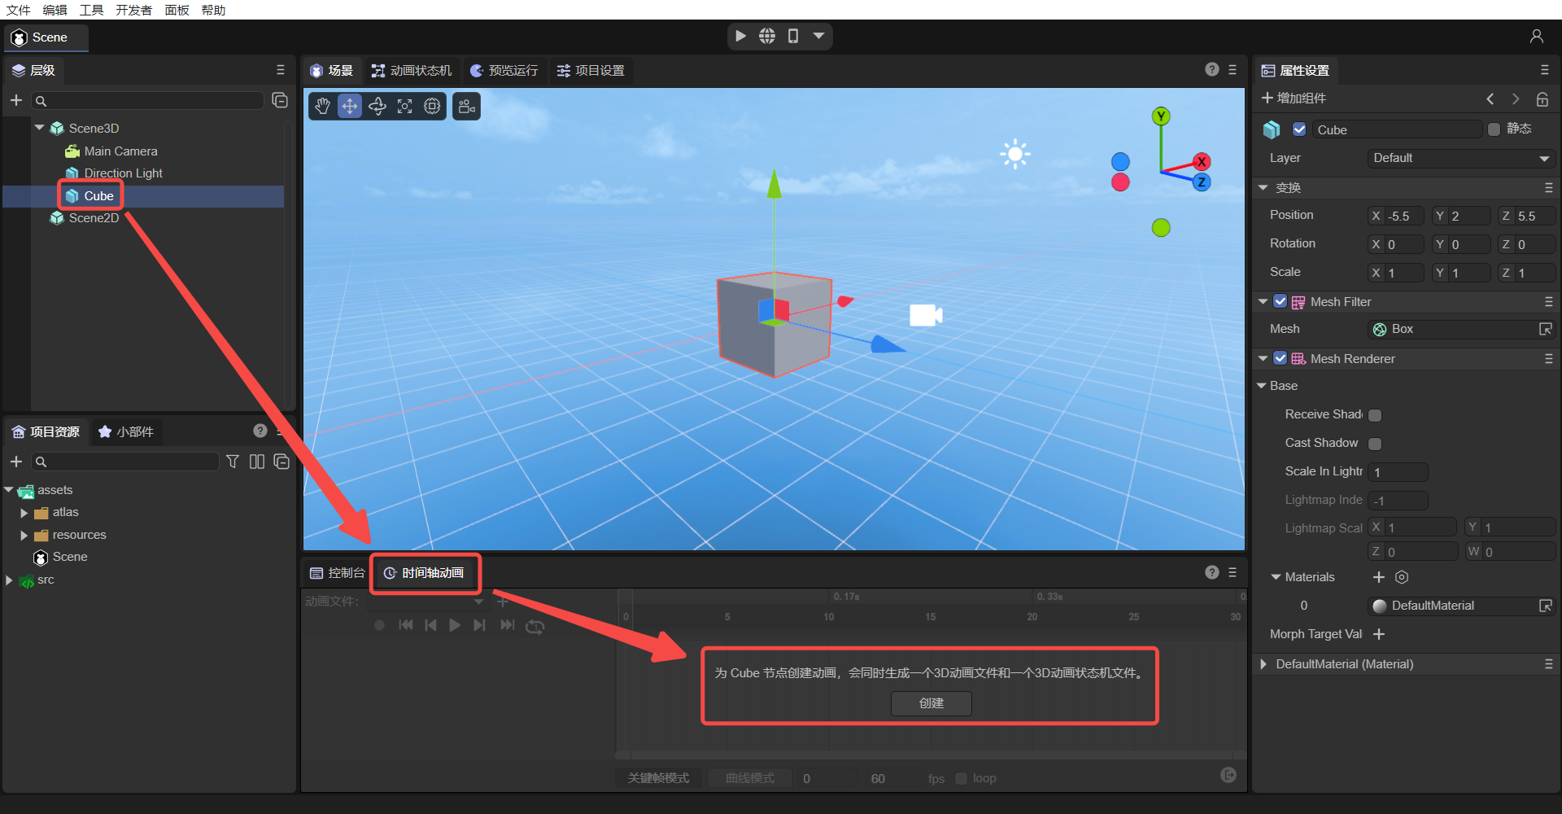Image resolution: width=1562 pixels, height=814 pixels.
Task: Switch to the 动画状态机 tab
Action: tap(412, 71)
